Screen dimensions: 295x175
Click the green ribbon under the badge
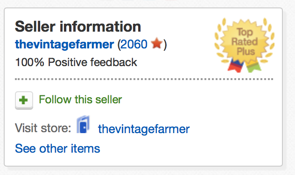click(x=253, y=67)
